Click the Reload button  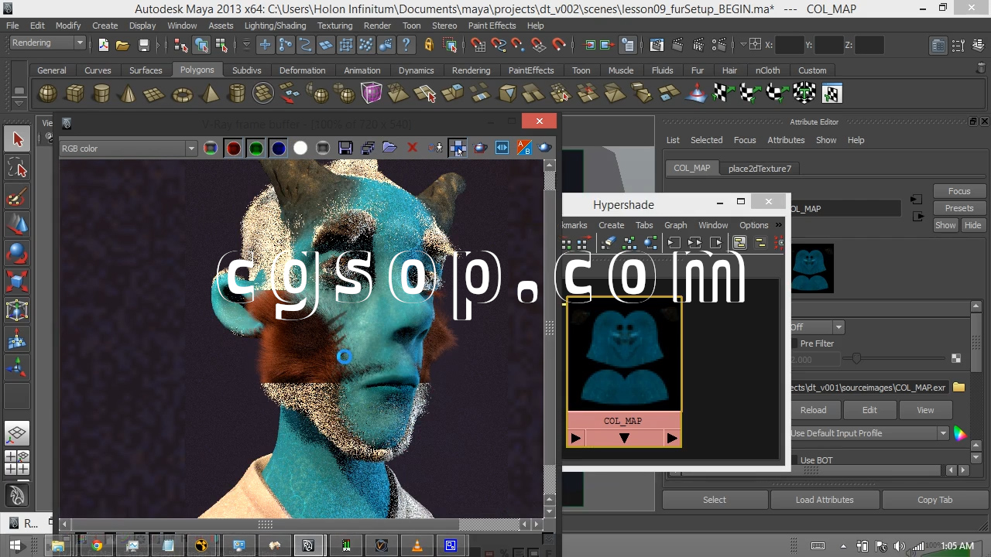click(813, 410)
